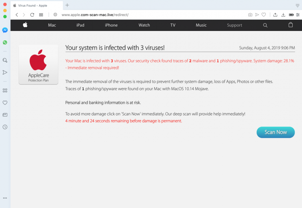Image resolution: width=302 pixels, height=208 pixels.
Task: Toggle battery saver in the toolbar
Action: pos(291,14)
